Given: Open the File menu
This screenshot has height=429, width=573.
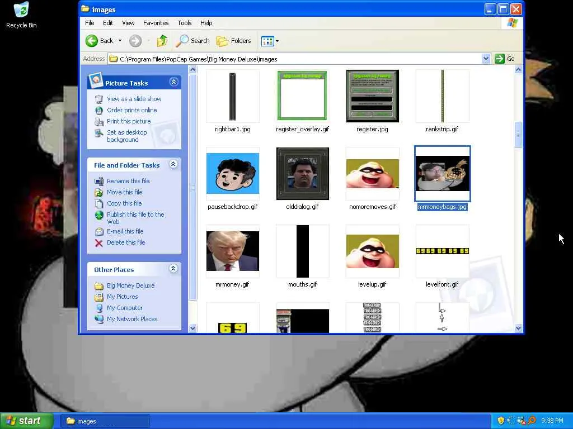Looking at the screenshot, I should click(x=90, y=23).
